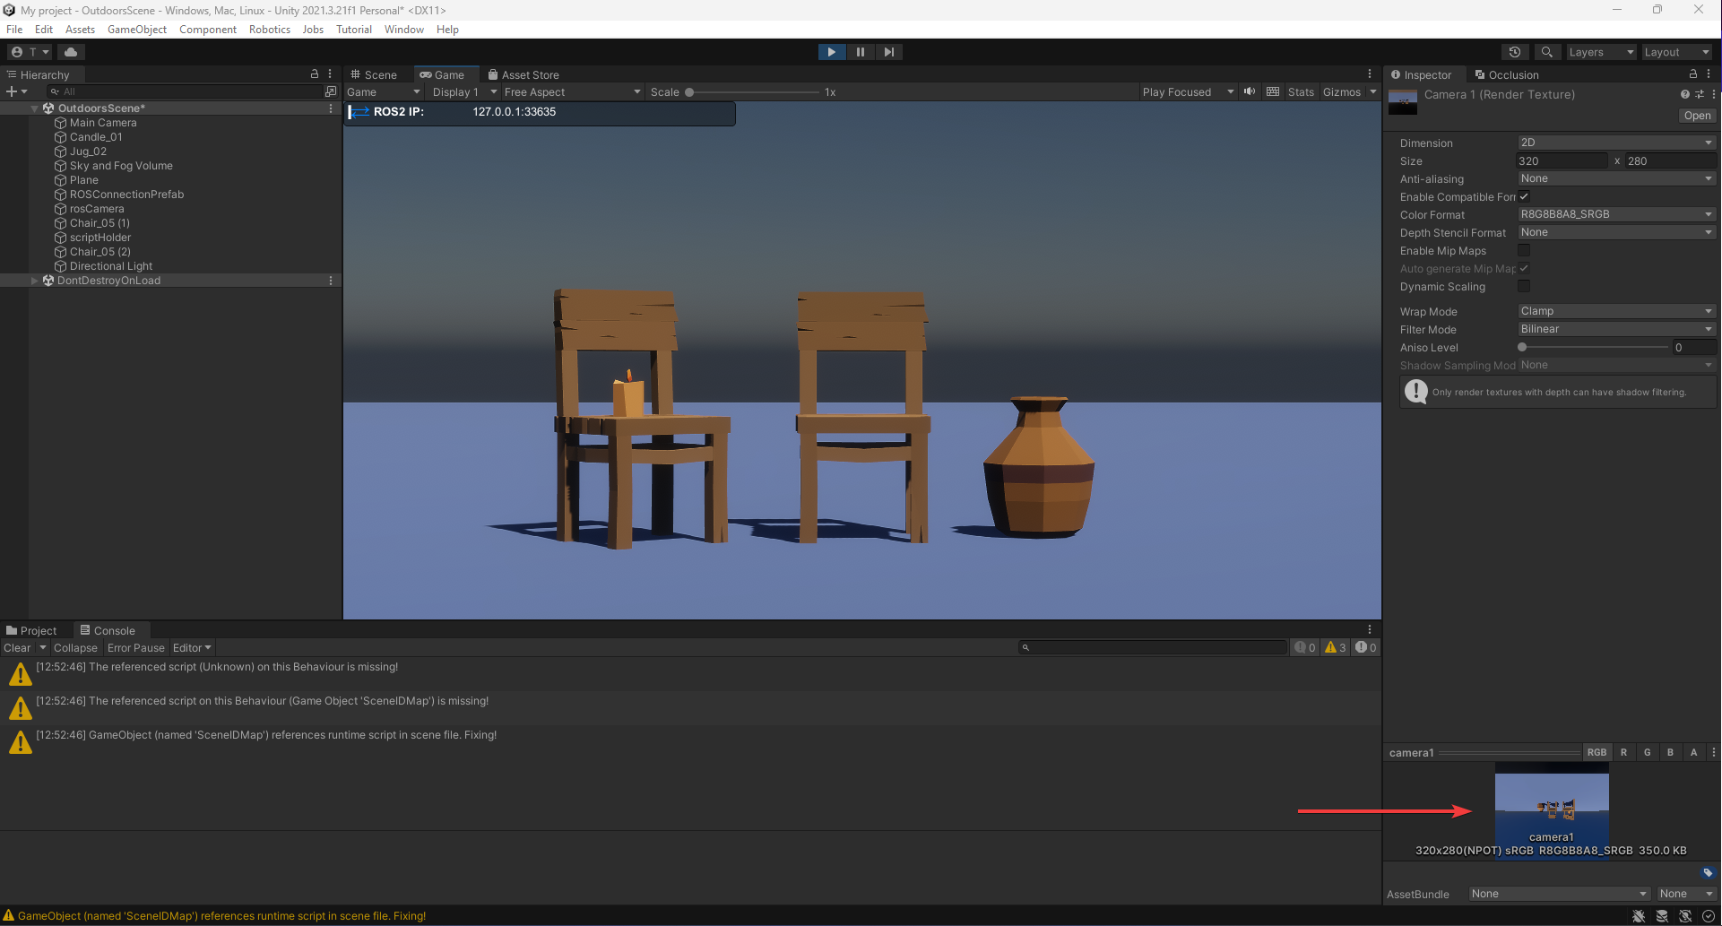Open the Wrap Mode Clamp dropdown

tap(1616, 311)
